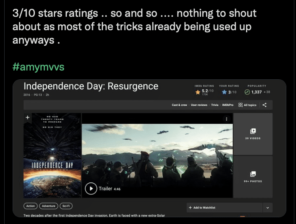Open trailer three-dot options menu
This screenshot has width=296, height=224.
(227, 119)
